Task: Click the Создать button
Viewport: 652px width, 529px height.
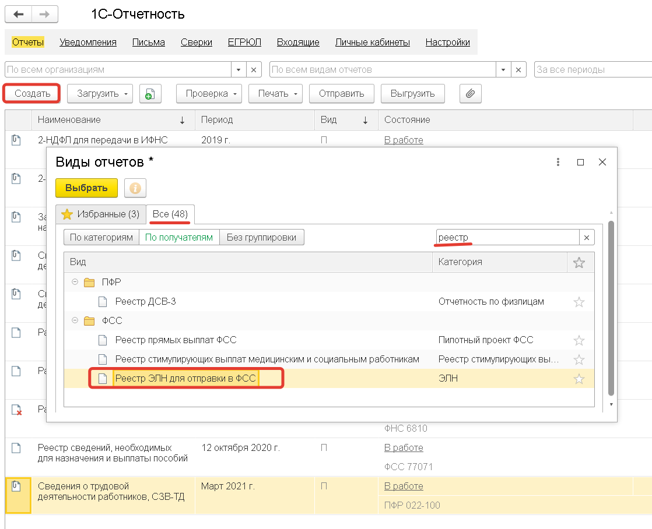Action: click(x=31, y=94)
